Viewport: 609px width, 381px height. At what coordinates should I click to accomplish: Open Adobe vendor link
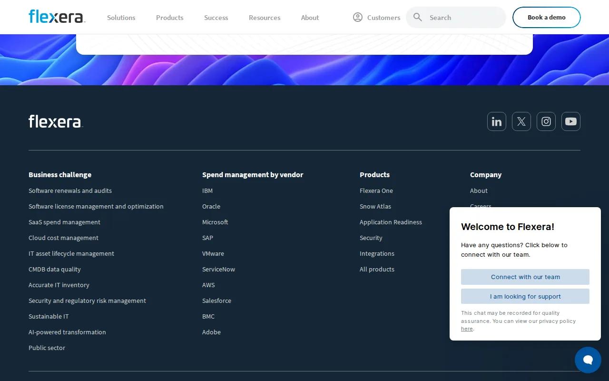pos(211,332)
